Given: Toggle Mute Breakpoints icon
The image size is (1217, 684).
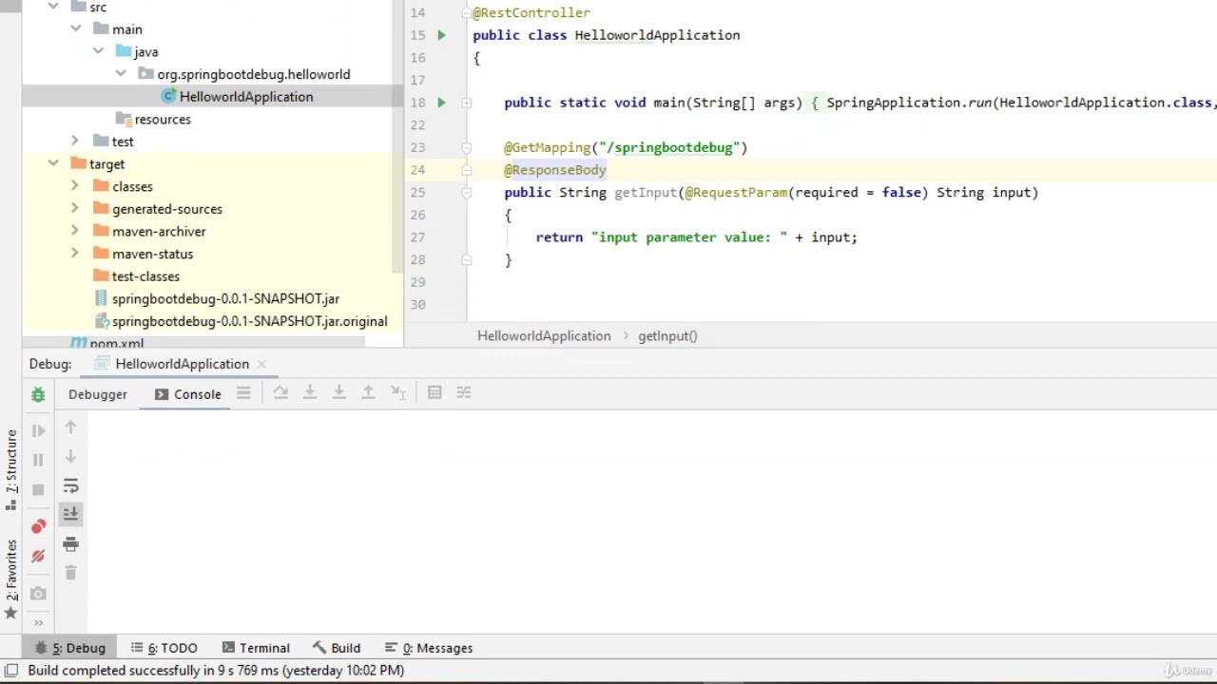Looking at the screenshot, I should [x=38, y=557].
